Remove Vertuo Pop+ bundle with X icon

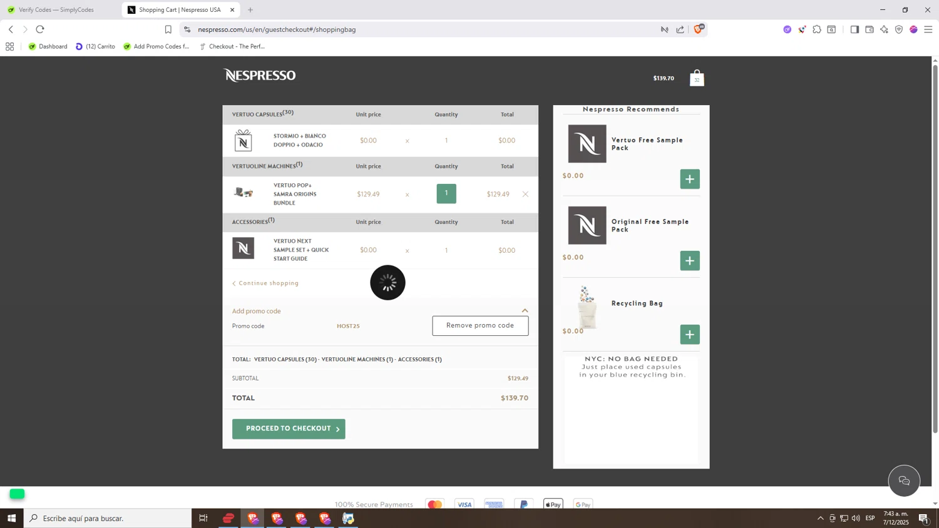pyautogui.click(x=525, y=194)
